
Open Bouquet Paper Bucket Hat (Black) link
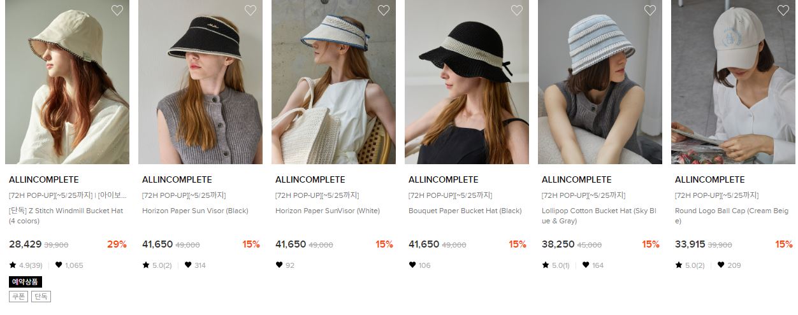click(x=465, y=211)
